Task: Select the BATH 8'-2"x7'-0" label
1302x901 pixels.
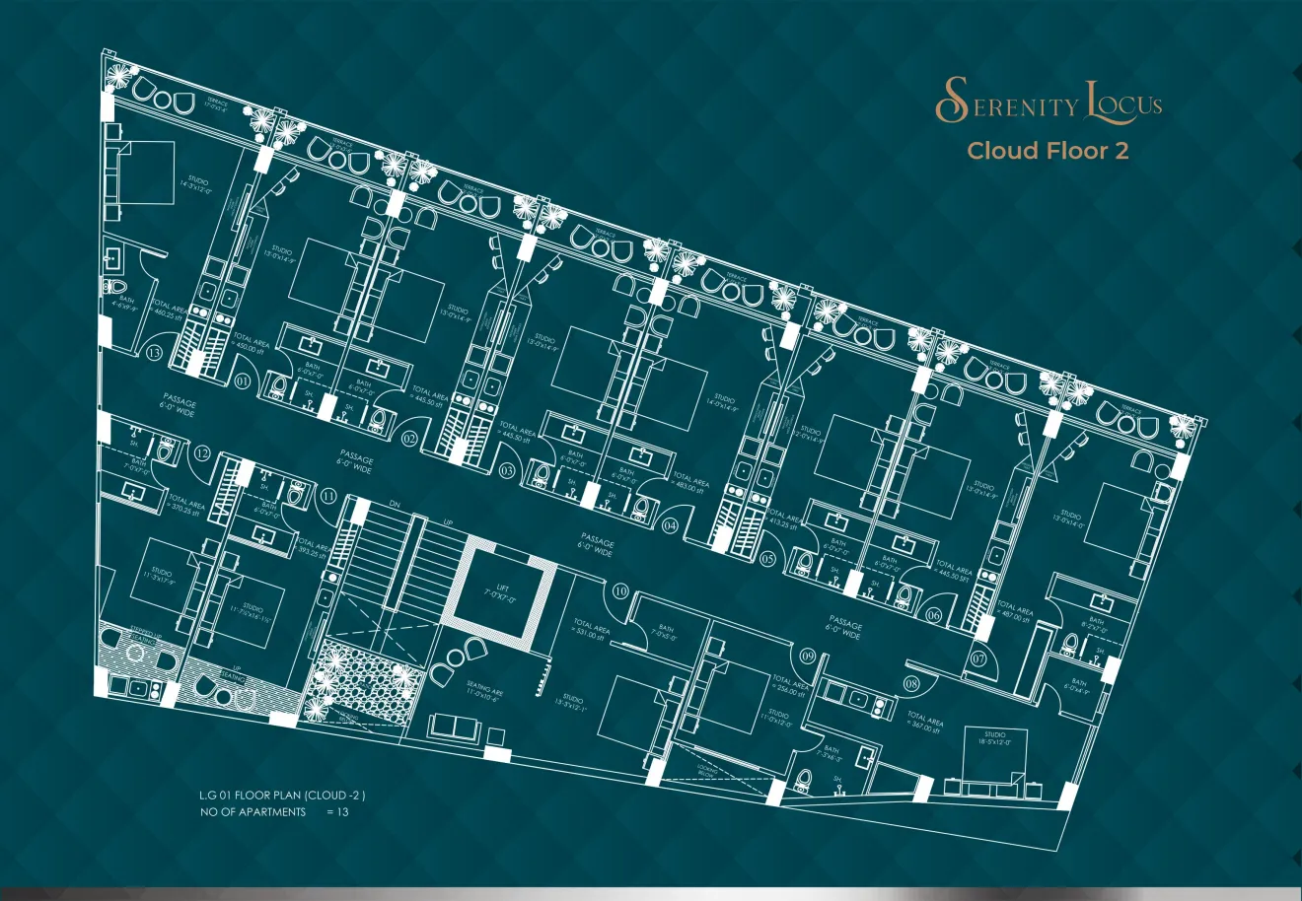Action: pos(1098,625)
